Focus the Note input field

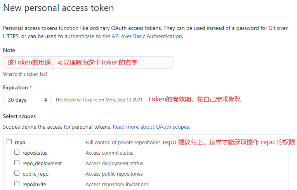click(89, 63)
